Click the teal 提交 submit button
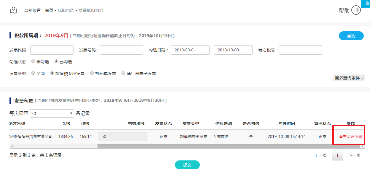Screen dimensions: 370x174 (x=187, y=165)
